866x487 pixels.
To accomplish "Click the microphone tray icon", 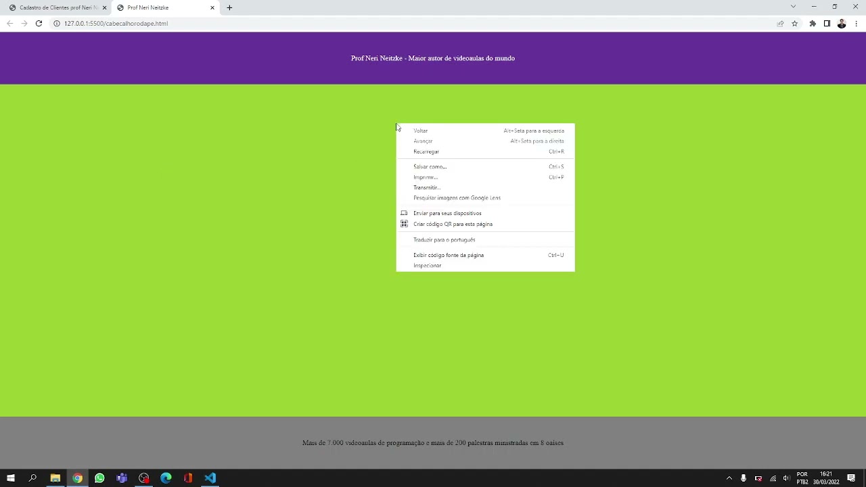I will coord(744,478).
